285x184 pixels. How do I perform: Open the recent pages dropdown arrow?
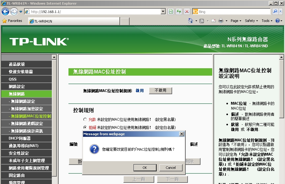(21, 12)
